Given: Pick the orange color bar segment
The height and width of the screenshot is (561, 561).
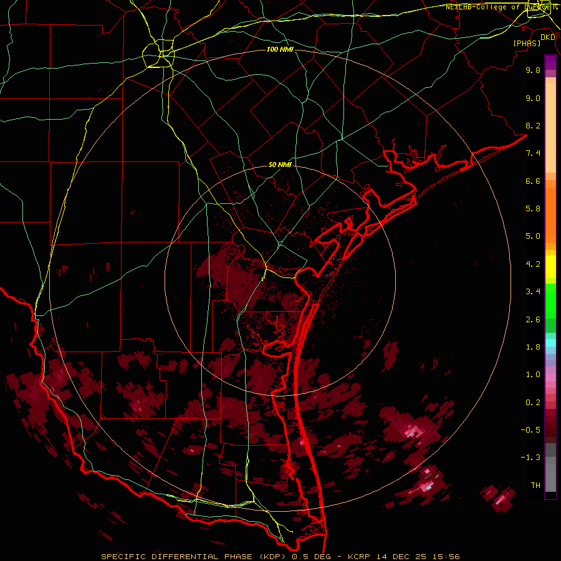Looking at the screenshot, I should [x=550, y=216].
